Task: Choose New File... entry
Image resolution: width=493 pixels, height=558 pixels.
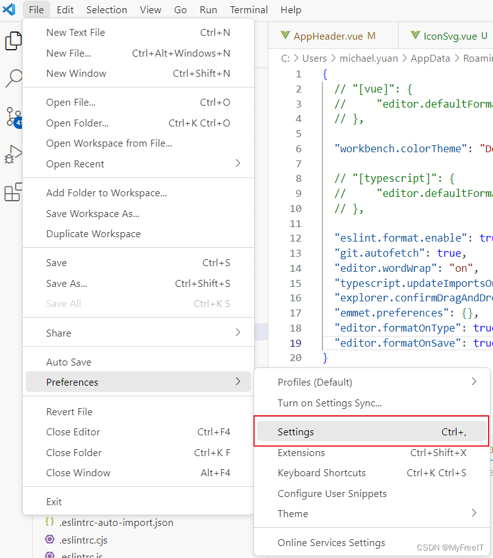Action: (x=138, y=53)
